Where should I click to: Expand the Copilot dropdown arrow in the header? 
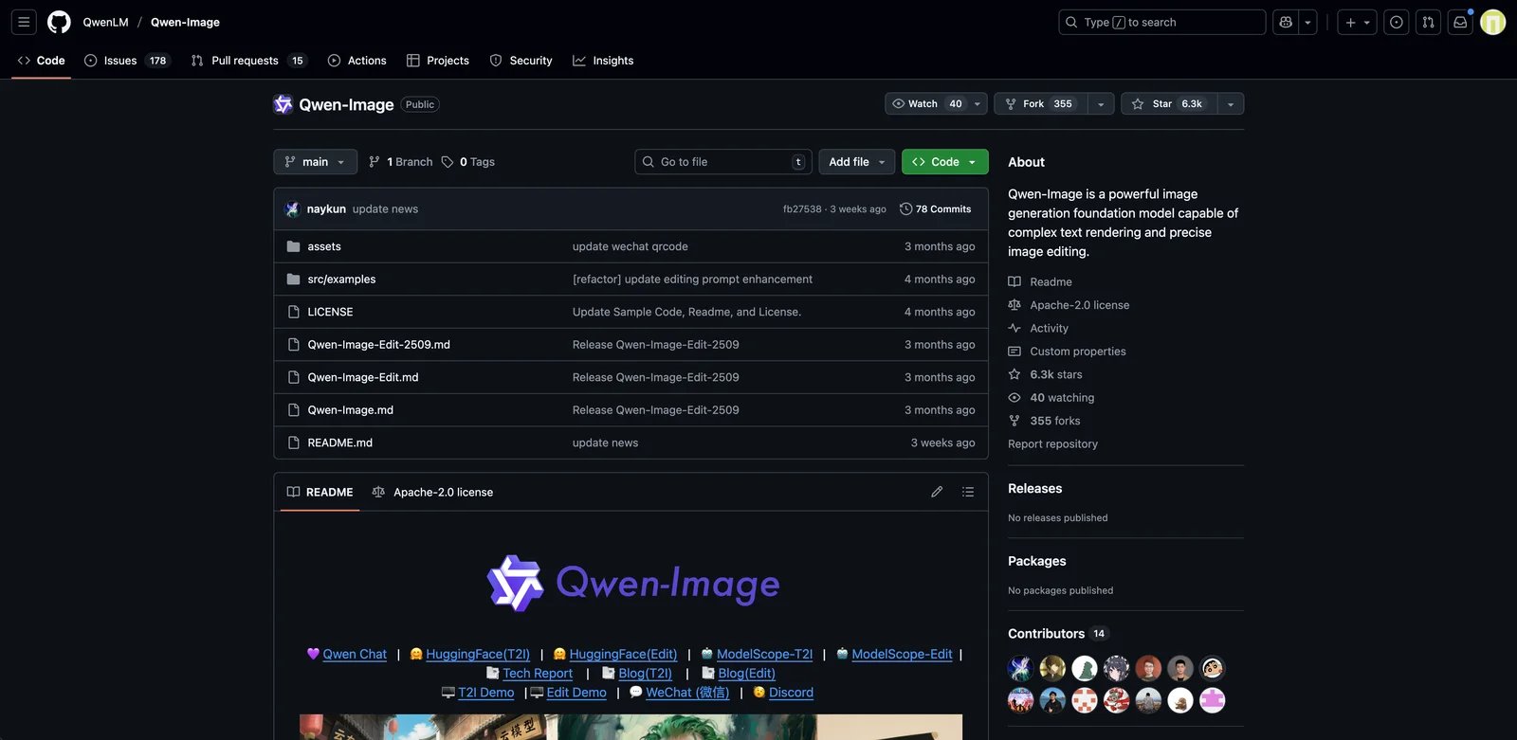coord(1307,22)
